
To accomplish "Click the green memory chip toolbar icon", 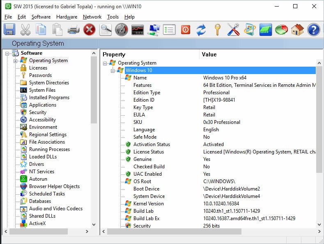I will point(266,30).
